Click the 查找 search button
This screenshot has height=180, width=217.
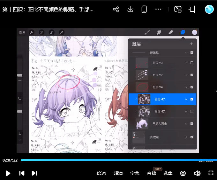click(x=151, y=173)
